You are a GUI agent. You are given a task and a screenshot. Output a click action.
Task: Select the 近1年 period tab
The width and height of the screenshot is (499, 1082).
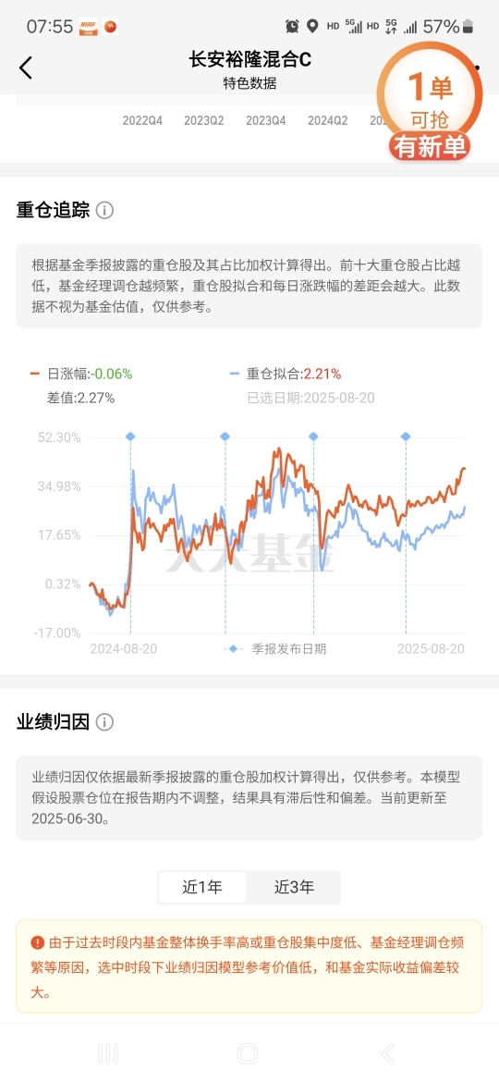click(202, 887)
